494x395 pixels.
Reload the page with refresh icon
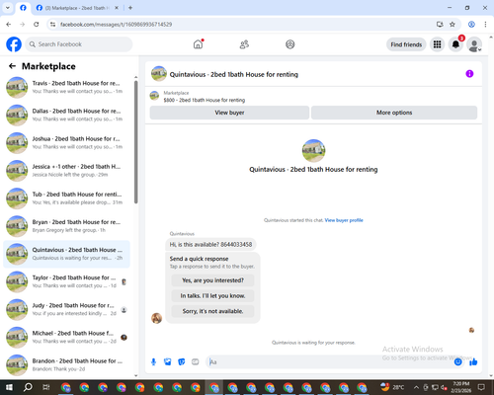tap(37, 25)
